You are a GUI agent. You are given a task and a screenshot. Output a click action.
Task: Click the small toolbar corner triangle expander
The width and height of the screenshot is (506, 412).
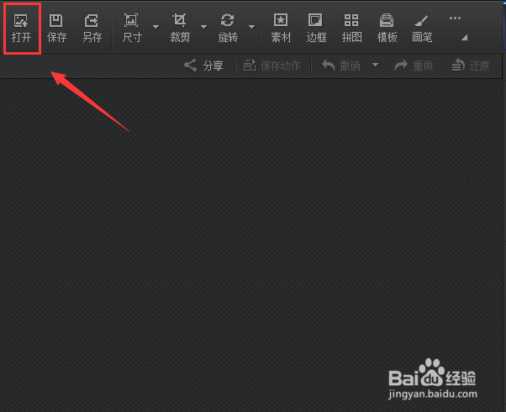coord(464,38)
